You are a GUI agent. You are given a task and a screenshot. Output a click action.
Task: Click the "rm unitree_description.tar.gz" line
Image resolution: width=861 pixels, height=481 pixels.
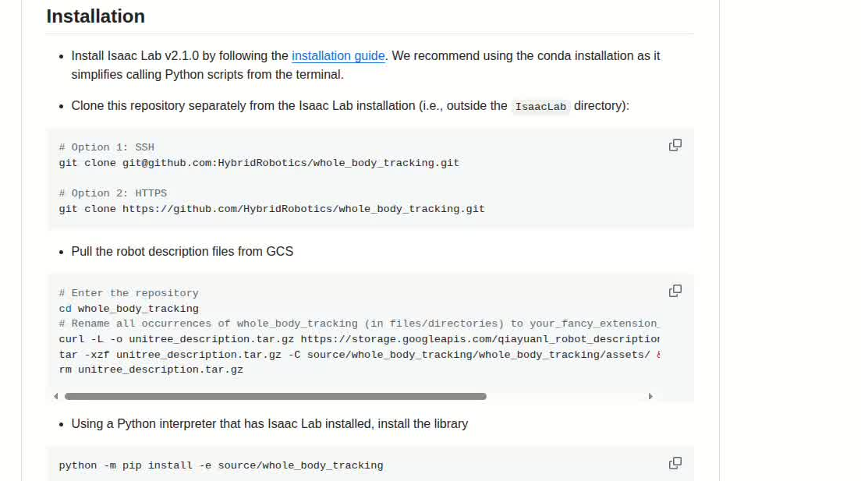[151, 370]
